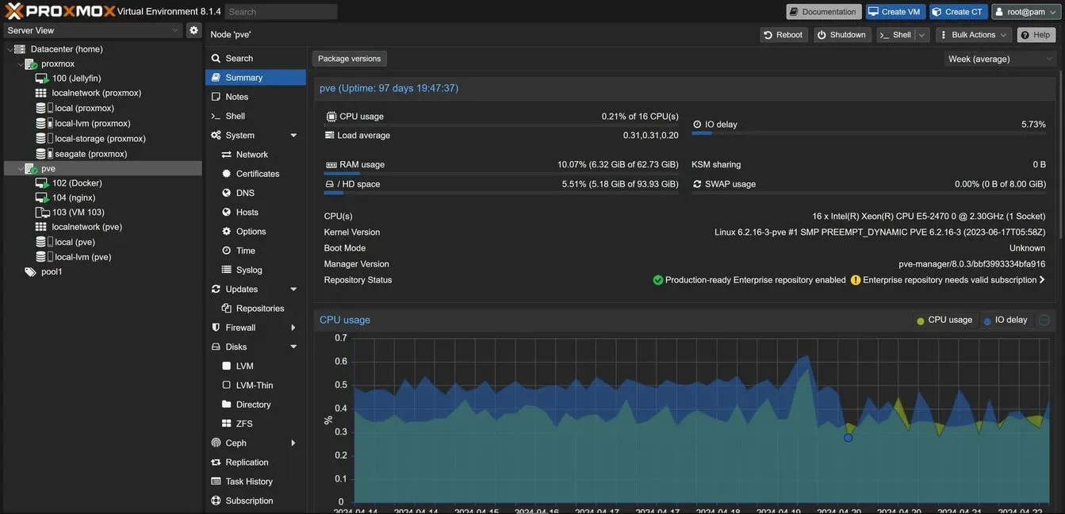This screenshot has width=1065, height=514.
Task: Open the root@pam user menu
Action: (x=1025, y=12)
